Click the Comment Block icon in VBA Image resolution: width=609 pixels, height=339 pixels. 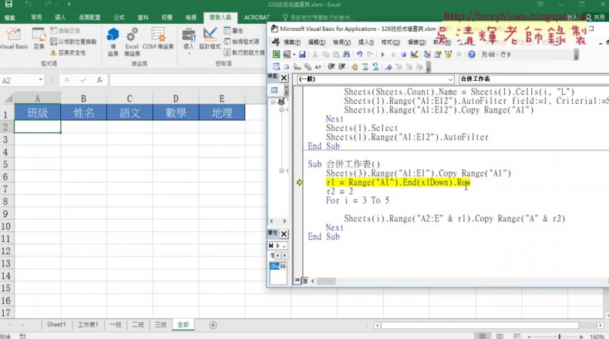coord(365,67)
